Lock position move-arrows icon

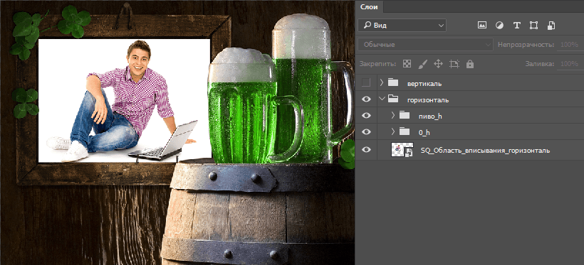pos(438,64)
